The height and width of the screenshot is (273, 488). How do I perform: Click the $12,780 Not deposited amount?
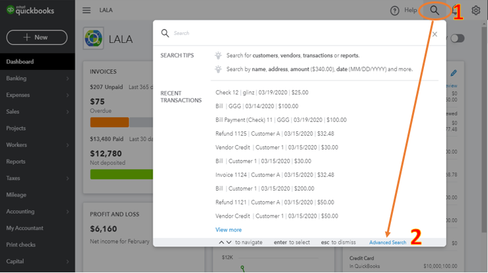[x=106, y=154]
